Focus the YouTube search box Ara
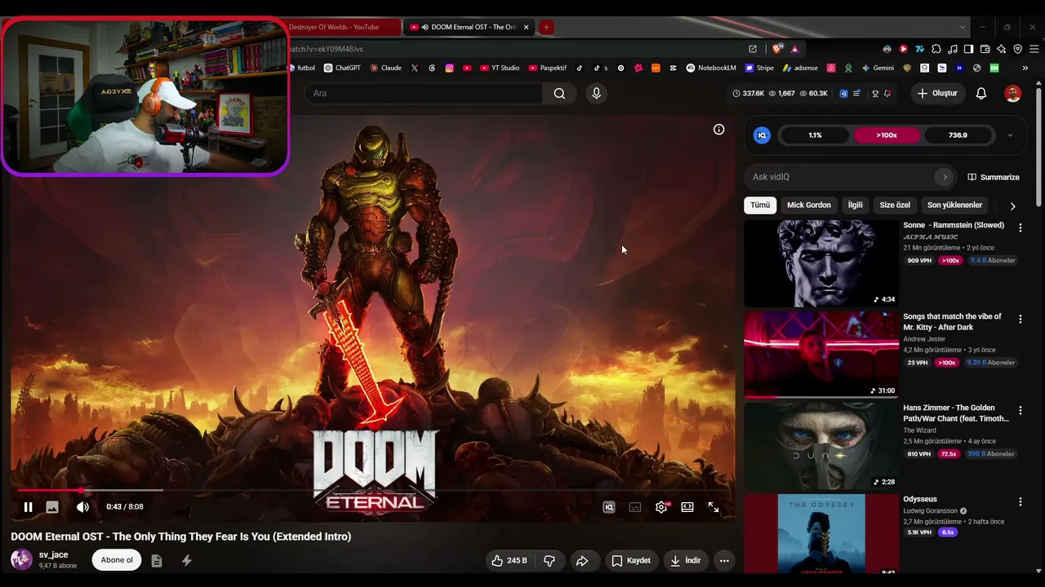 coord(424,94)
